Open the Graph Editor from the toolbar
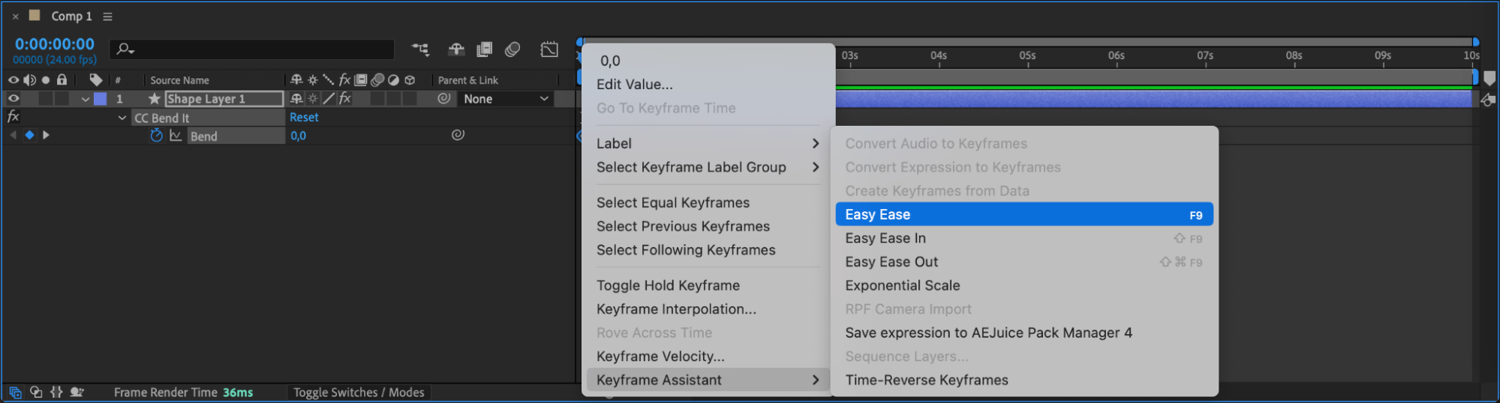 tap(549, 49)
